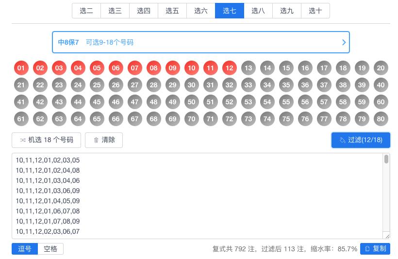Click the results textarea scrollbar thumb
Screen dimensions: 398x259
point(386,159)
